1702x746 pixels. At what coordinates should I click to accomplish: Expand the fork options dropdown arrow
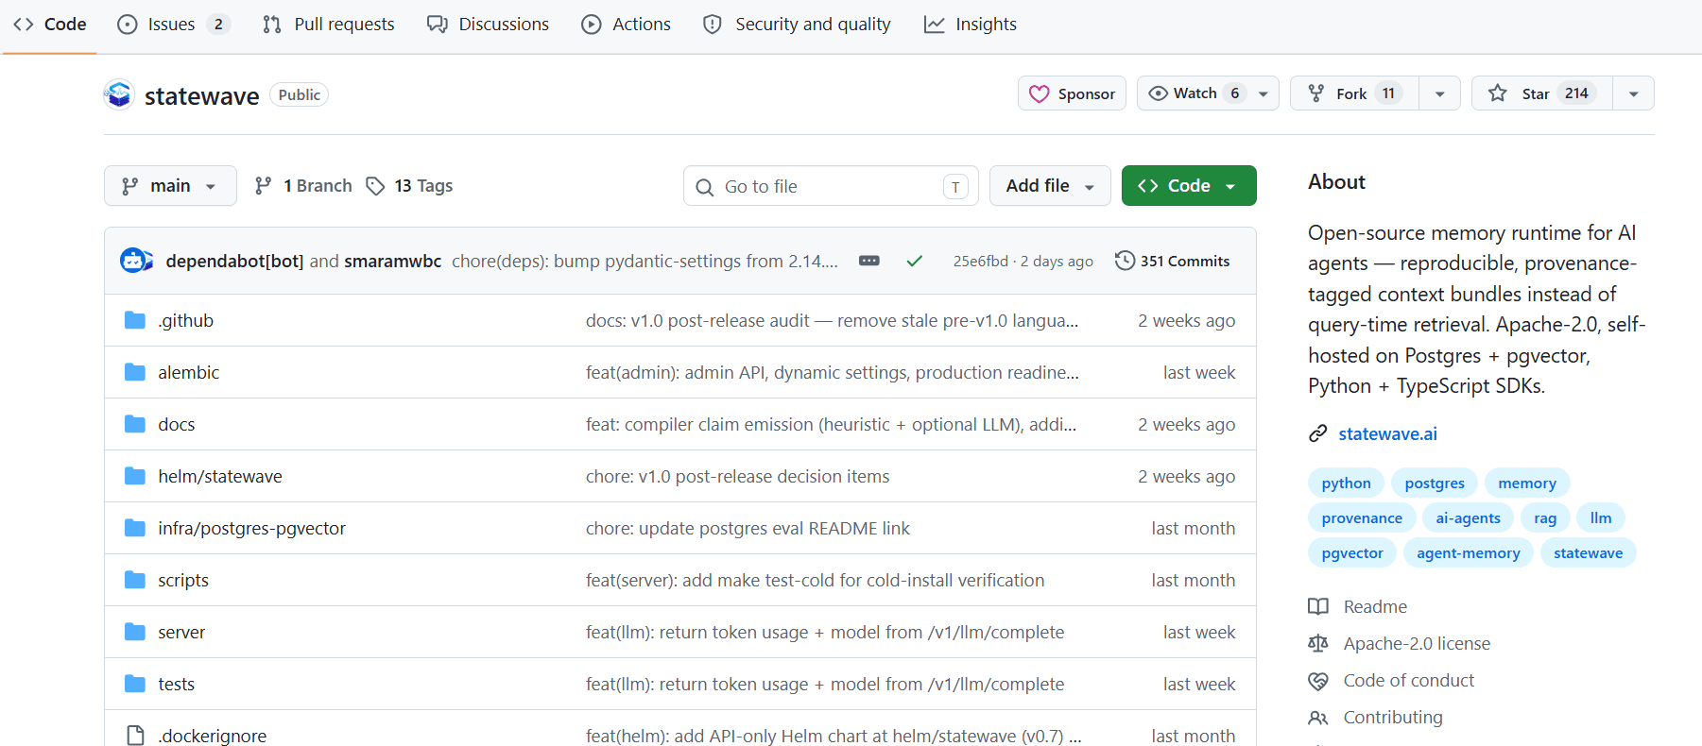pos(1439,93)
